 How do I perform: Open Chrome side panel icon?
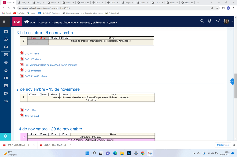(223, 8)
